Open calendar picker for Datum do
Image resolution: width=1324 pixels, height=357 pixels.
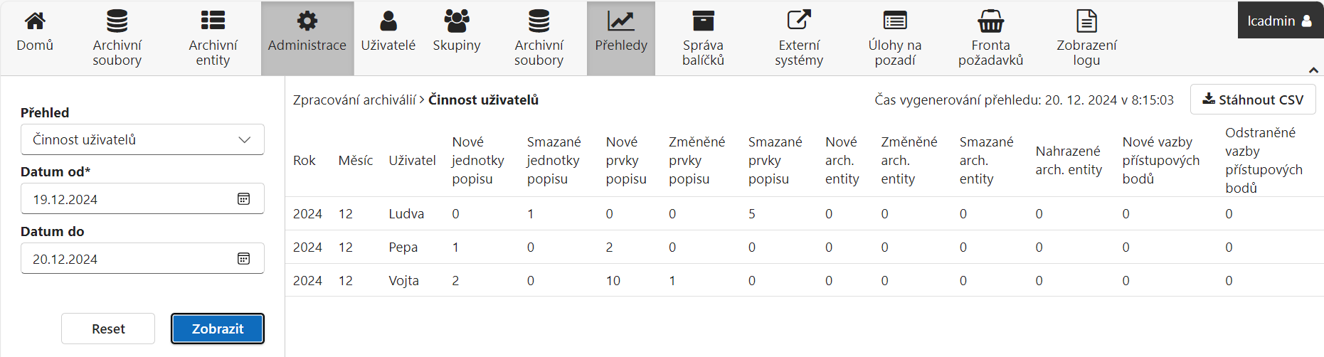243,259
